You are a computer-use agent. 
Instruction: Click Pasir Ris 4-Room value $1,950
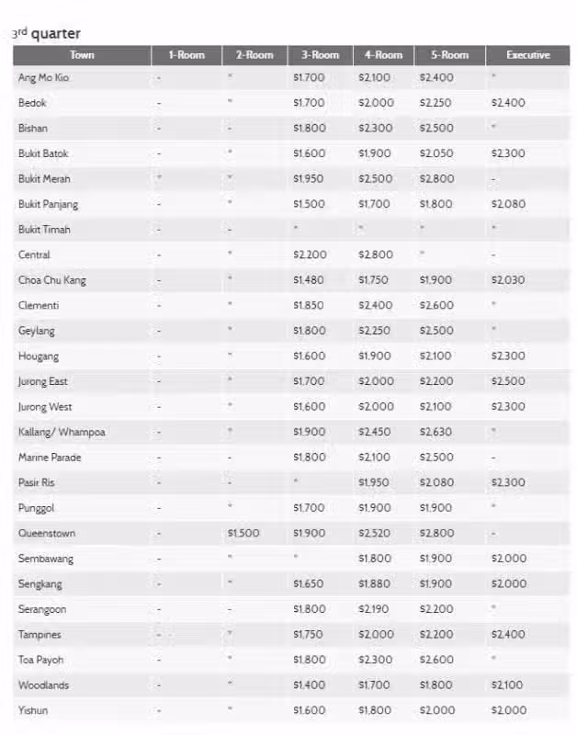[x=374, y=483]
